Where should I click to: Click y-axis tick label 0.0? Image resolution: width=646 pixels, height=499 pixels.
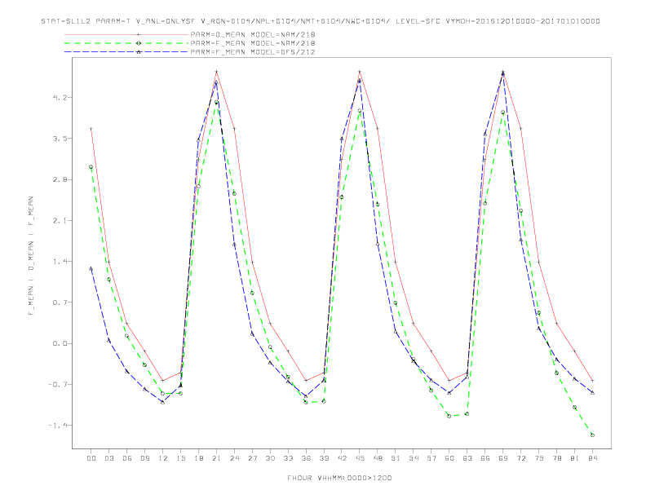coord(59,343)
